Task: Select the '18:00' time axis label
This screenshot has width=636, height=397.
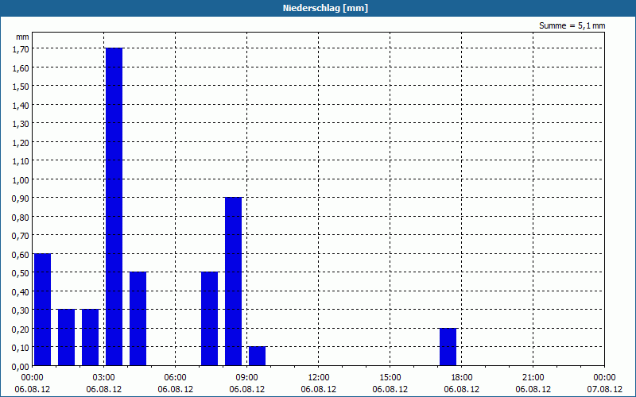Action: [462, 378]
